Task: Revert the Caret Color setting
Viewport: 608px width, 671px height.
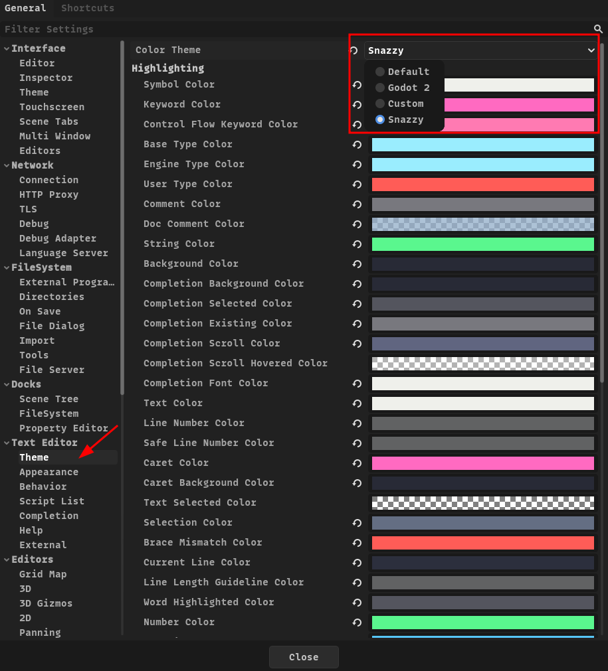Action: click(357, 463)
